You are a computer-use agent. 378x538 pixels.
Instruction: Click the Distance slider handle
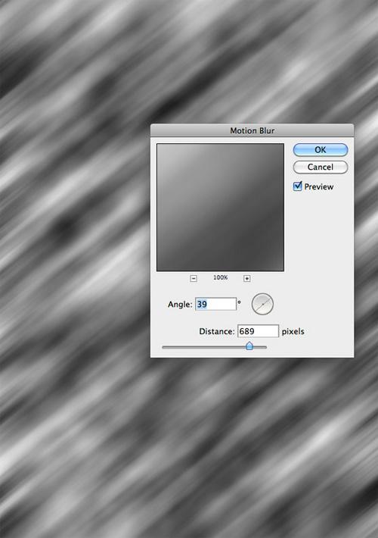point(249,346)
